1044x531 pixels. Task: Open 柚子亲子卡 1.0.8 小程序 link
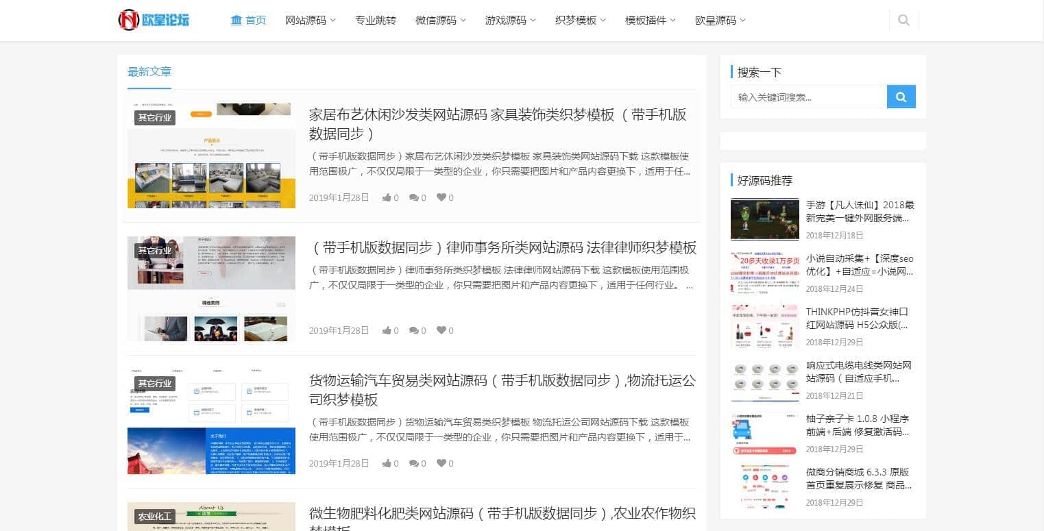(858, 425)
